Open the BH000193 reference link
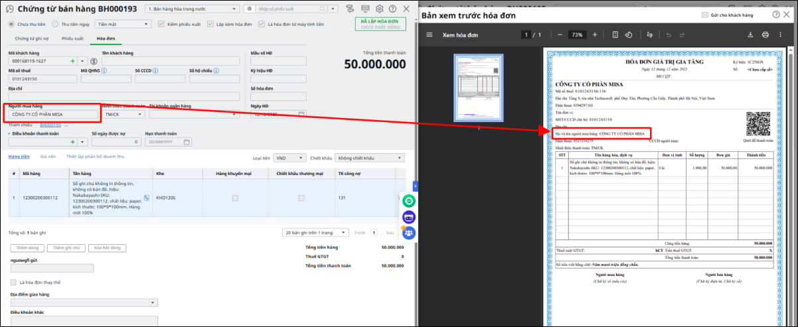Viewport: 798px width, 327px height. point(50,125)
